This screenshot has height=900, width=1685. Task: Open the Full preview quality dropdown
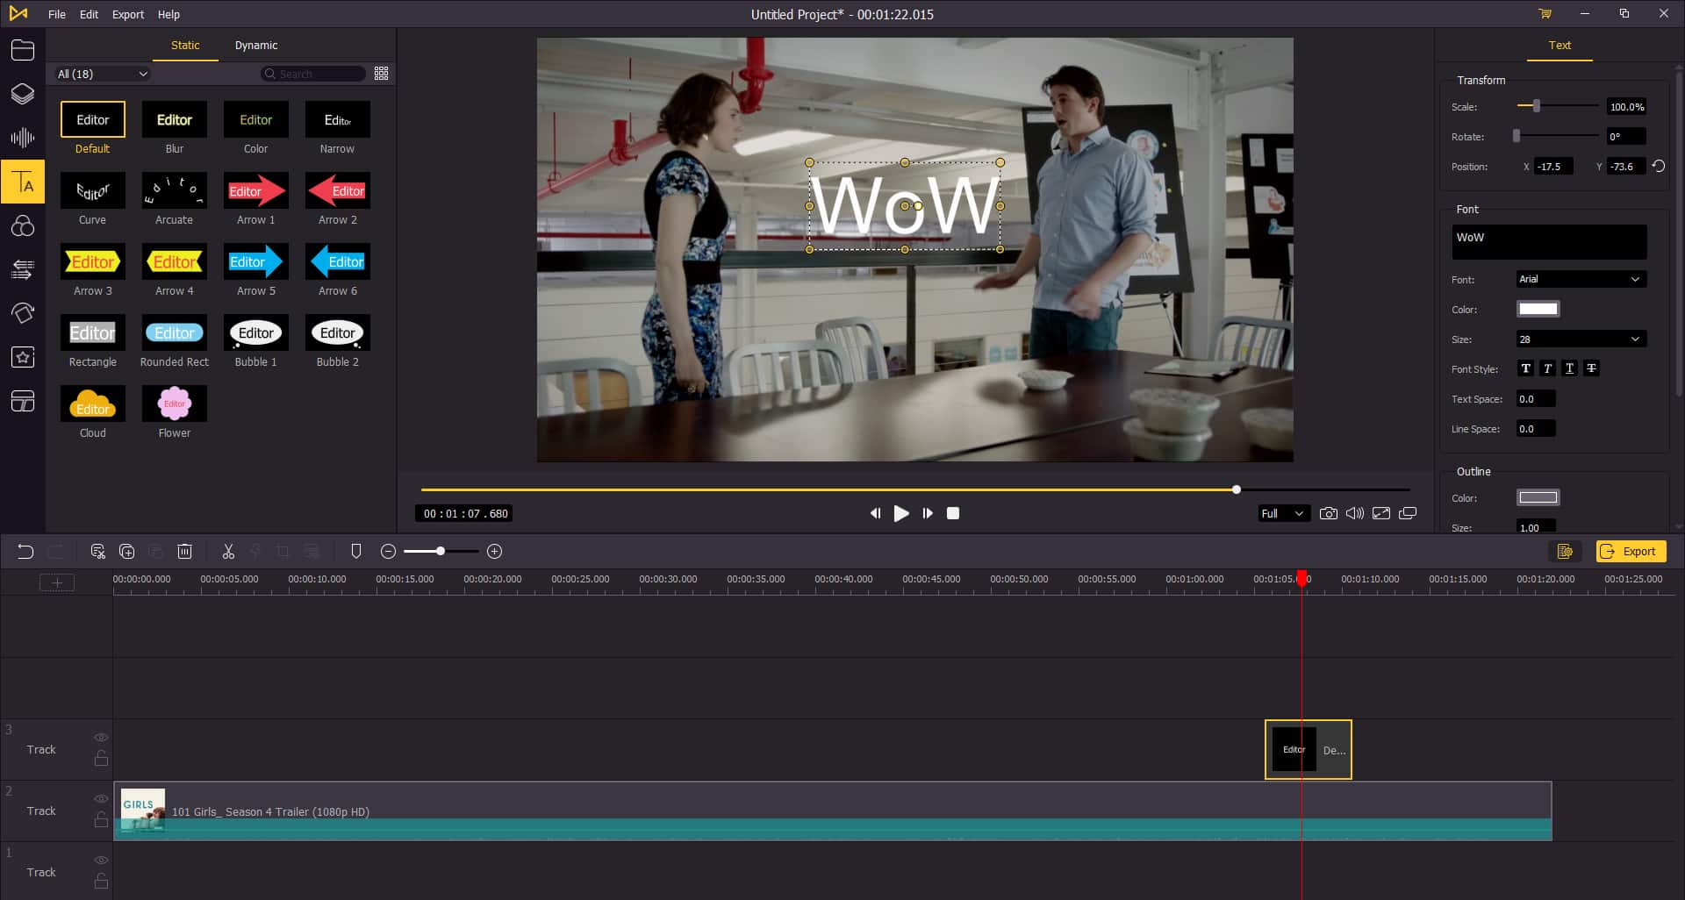coord(1283,513)
